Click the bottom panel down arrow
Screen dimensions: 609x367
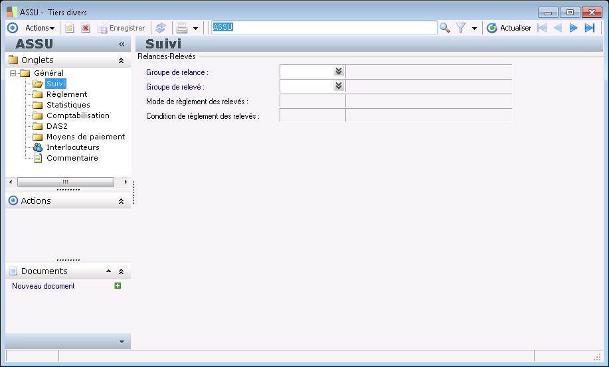click(122, 342)
